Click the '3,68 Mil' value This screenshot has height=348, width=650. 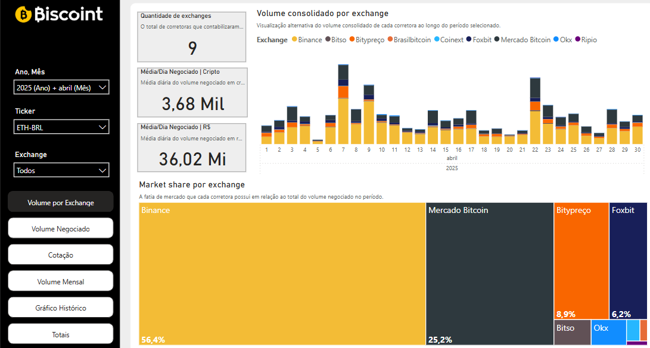[x=193, y=104]
